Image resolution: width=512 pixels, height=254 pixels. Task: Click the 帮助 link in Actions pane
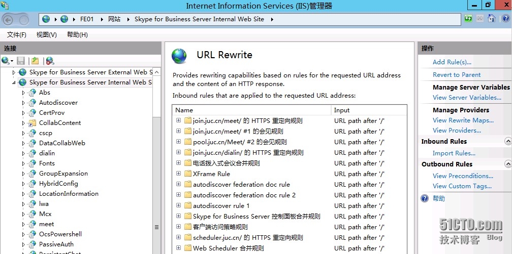439,198
